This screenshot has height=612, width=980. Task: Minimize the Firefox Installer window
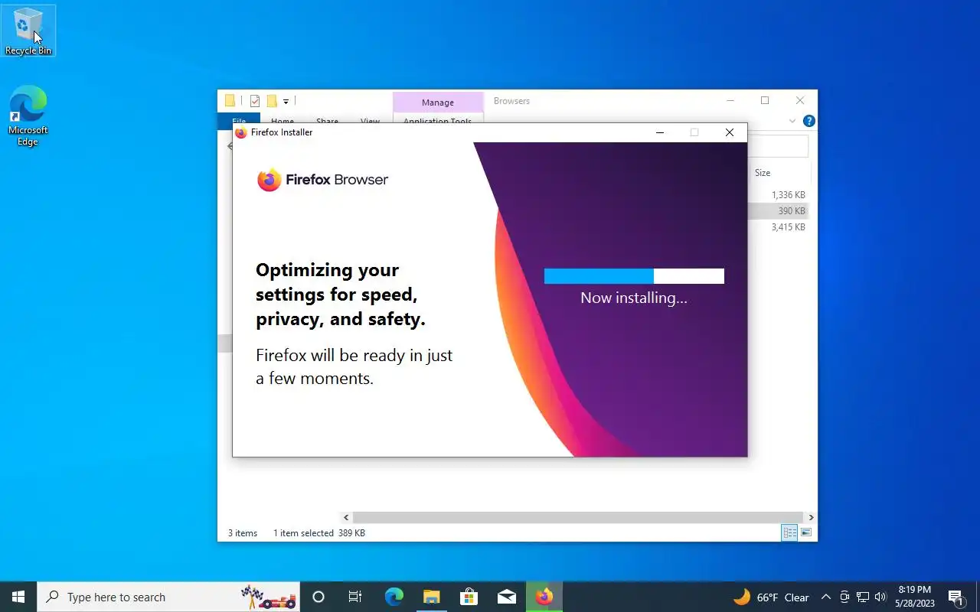[660, 132]
